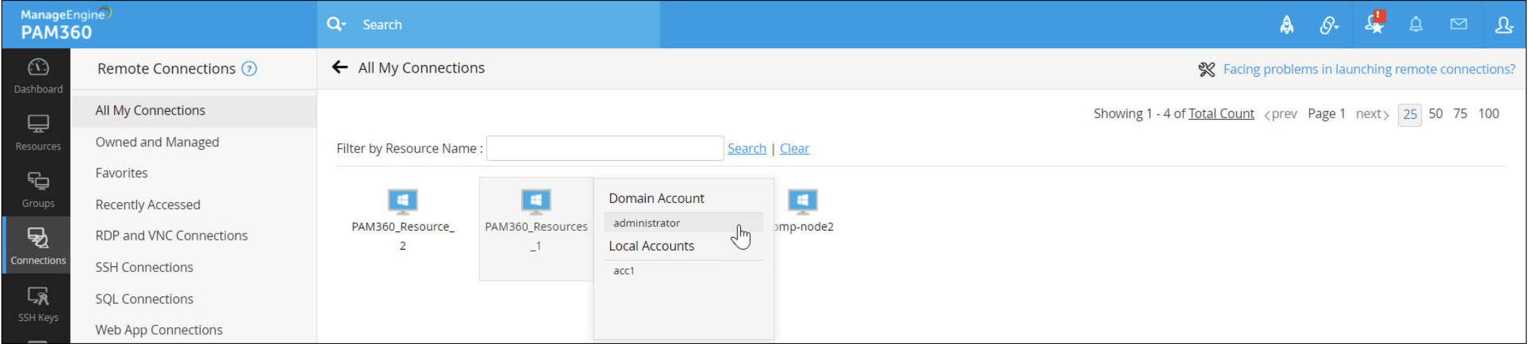Open the notifications bell icon
Viewport: 1528px width, 344px height.
coord(1416,24)
